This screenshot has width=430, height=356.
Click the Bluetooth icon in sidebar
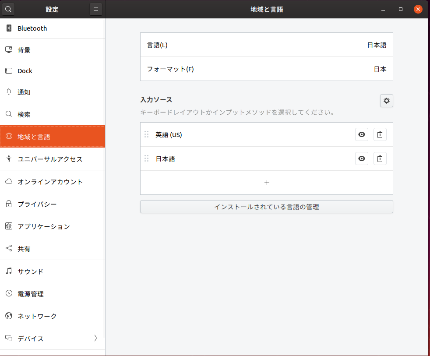pos(9,28)
